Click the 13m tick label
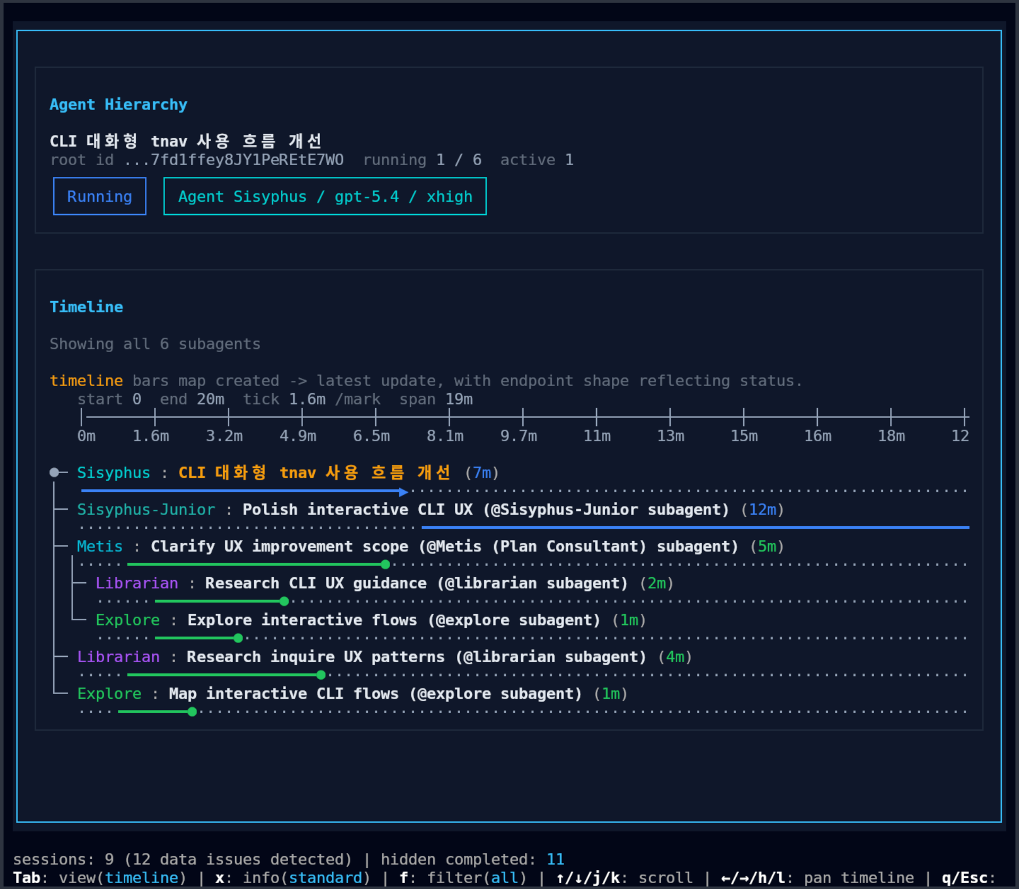Image resolution: width=1019 pixels, height=889 pixels. point(671,436)
